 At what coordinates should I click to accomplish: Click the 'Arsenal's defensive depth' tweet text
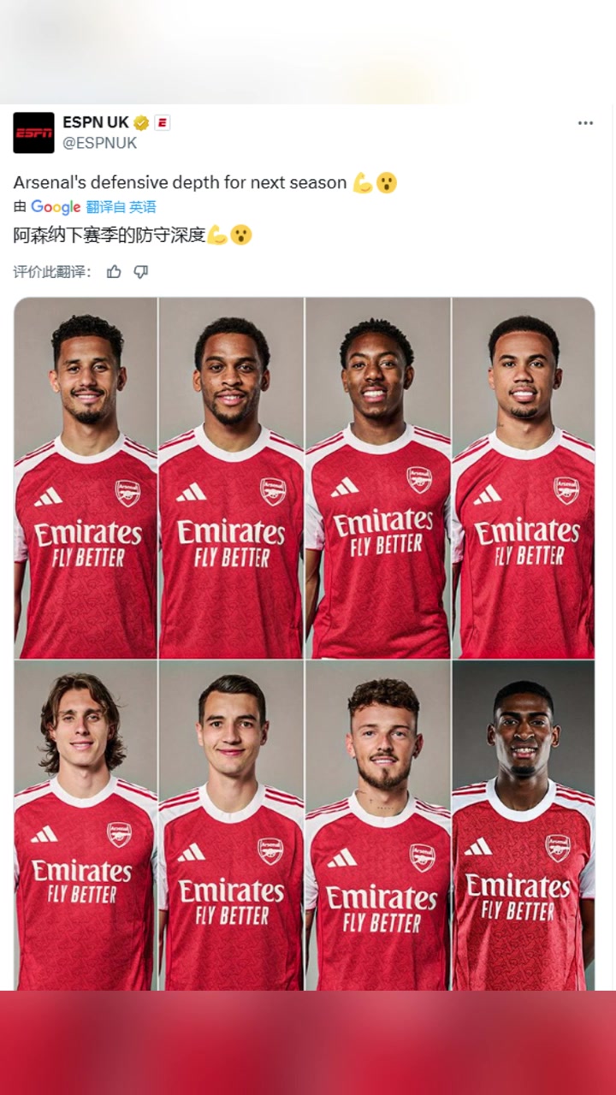(x=180, y=182)
